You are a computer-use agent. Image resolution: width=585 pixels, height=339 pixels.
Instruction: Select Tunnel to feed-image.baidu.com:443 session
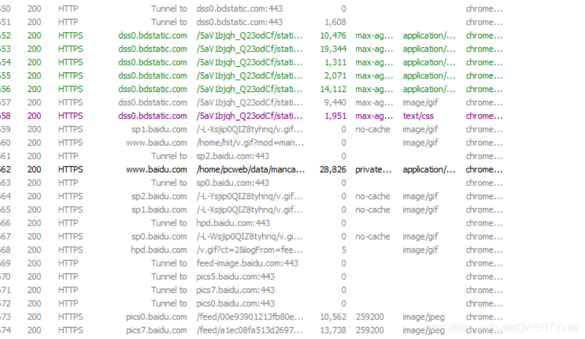pyautogui.click(x=251, y=263)
